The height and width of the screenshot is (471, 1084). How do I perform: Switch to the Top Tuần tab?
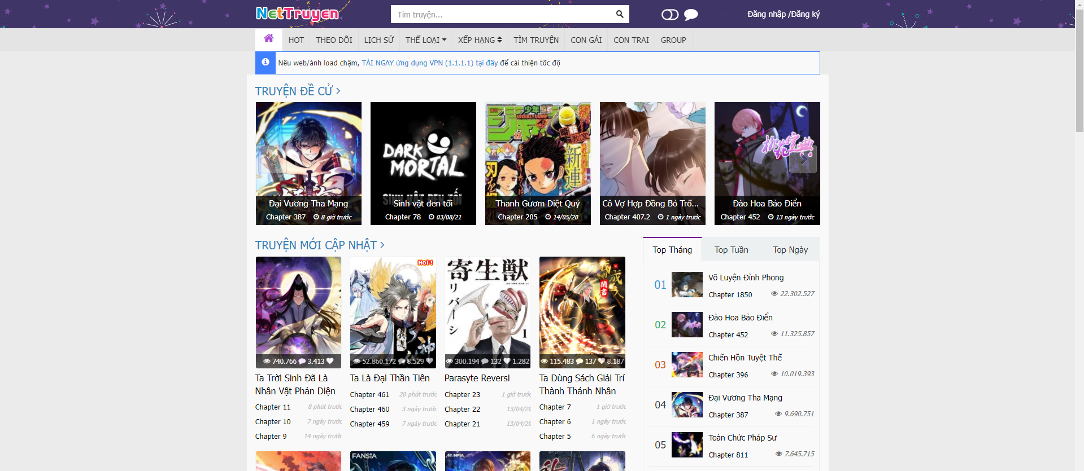731,250
